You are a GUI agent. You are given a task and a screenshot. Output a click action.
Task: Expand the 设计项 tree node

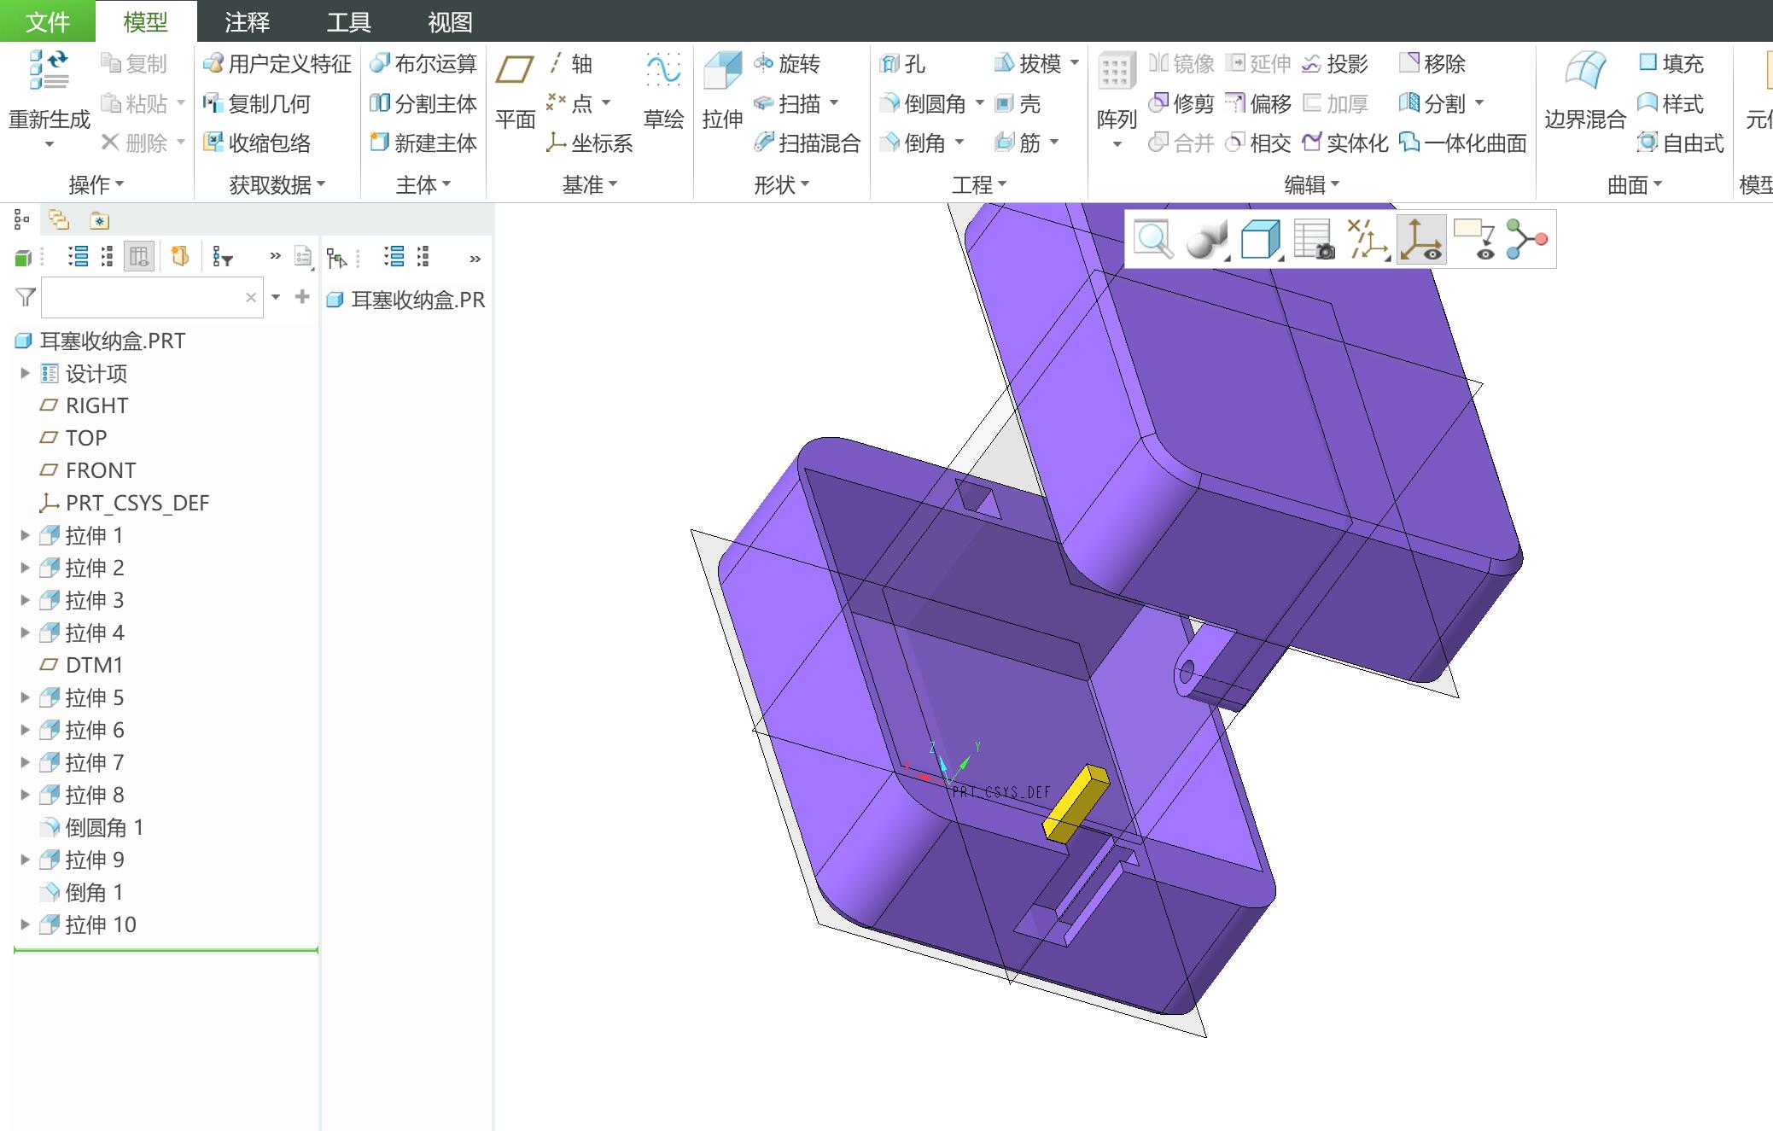(x=25, y=373)
